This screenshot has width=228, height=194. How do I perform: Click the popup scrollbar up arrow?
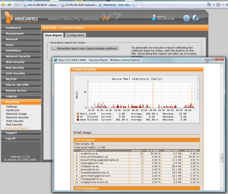coord(221,66)
